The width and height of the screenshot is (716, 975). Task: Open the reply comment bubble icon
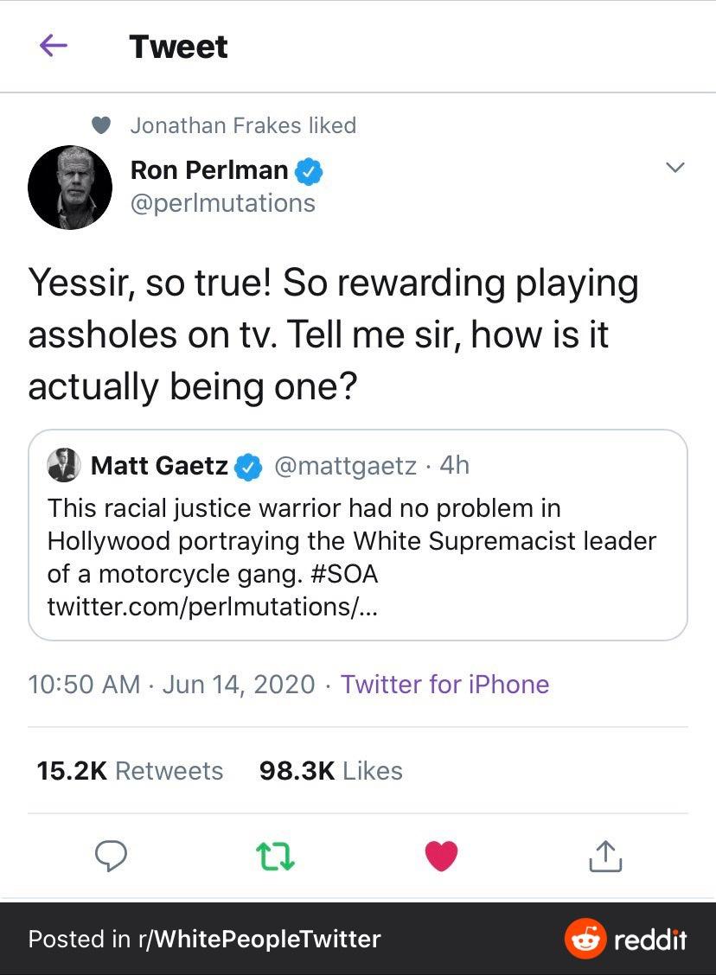click(x=111, y=855)
